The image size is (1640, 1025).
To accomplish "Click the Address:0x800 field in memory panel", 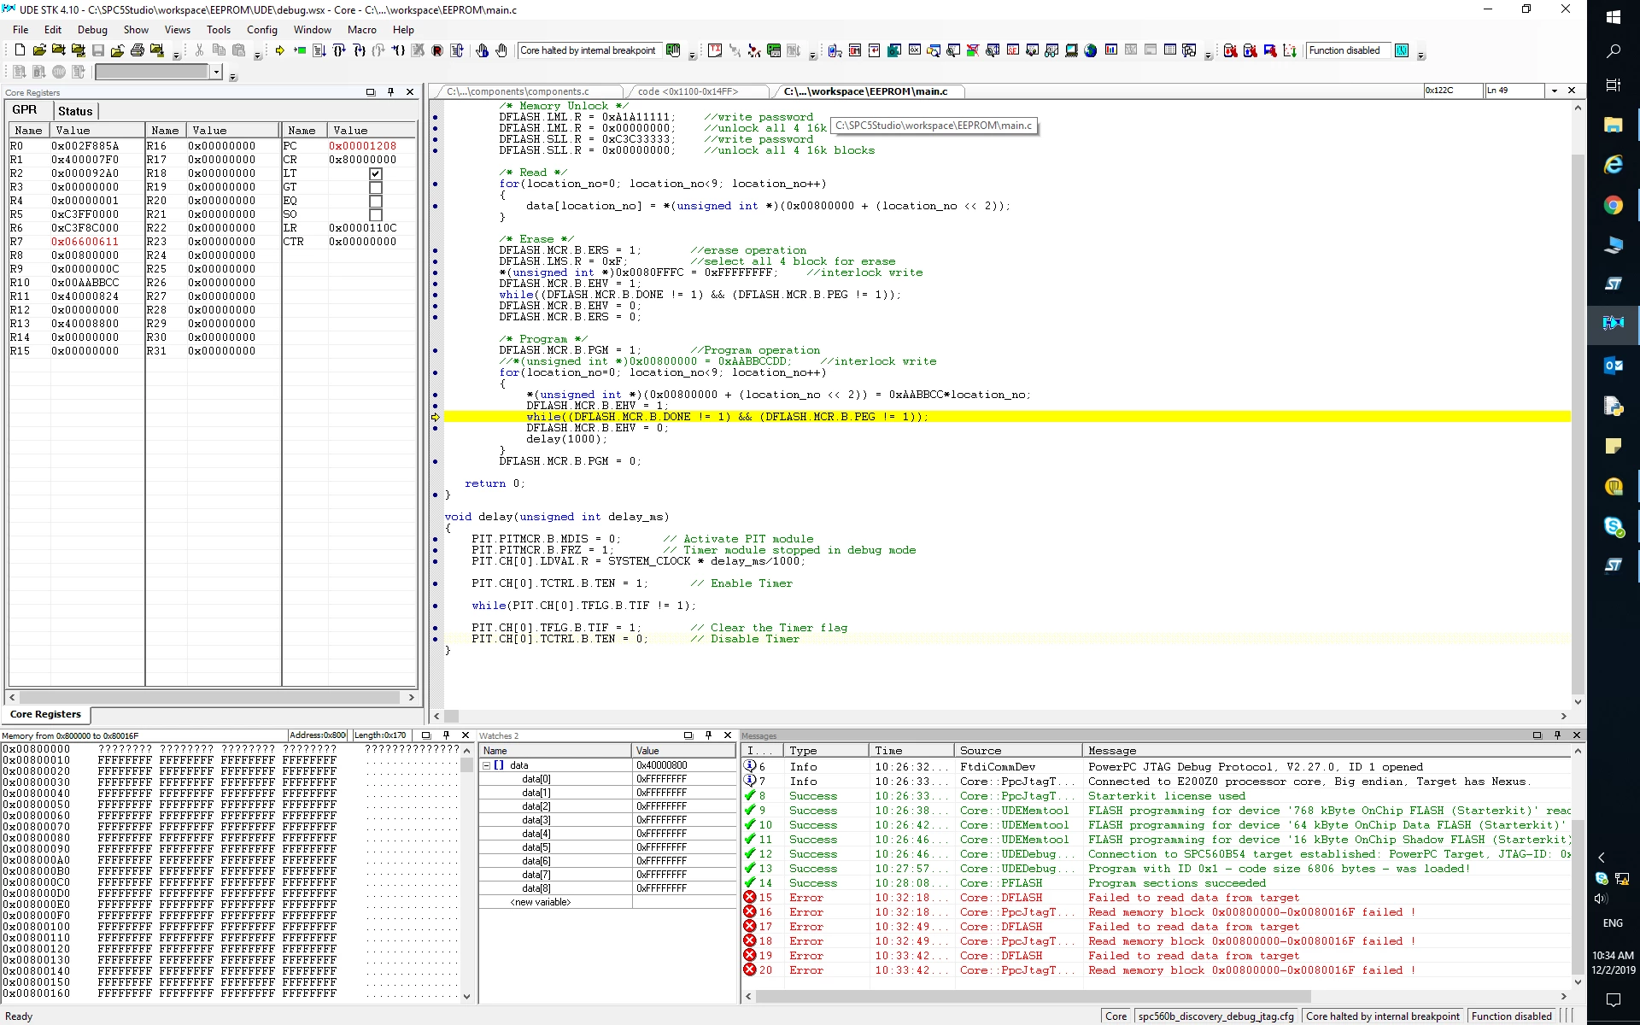I will pyautogui.click(x=317, y=735).
